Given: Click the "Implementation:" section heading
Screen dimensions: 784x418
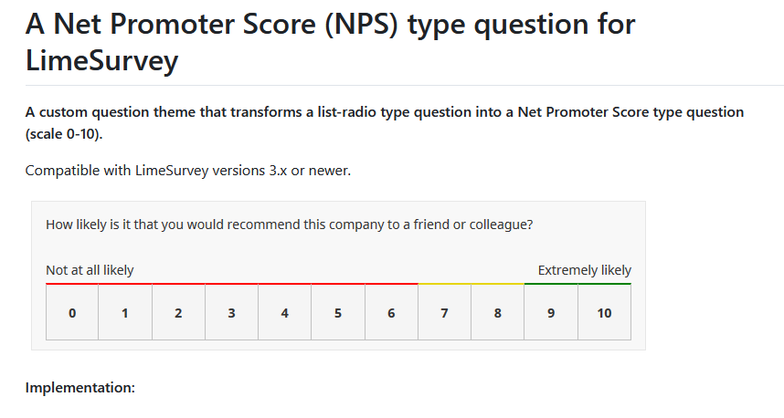Looking at the screenshot, I should (x=80, y=388).
